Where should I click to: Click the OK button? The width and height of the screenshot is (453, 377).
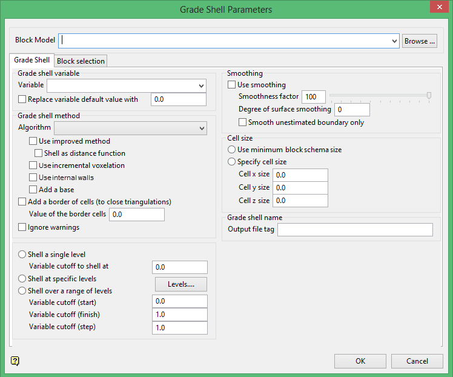(360, 361)
